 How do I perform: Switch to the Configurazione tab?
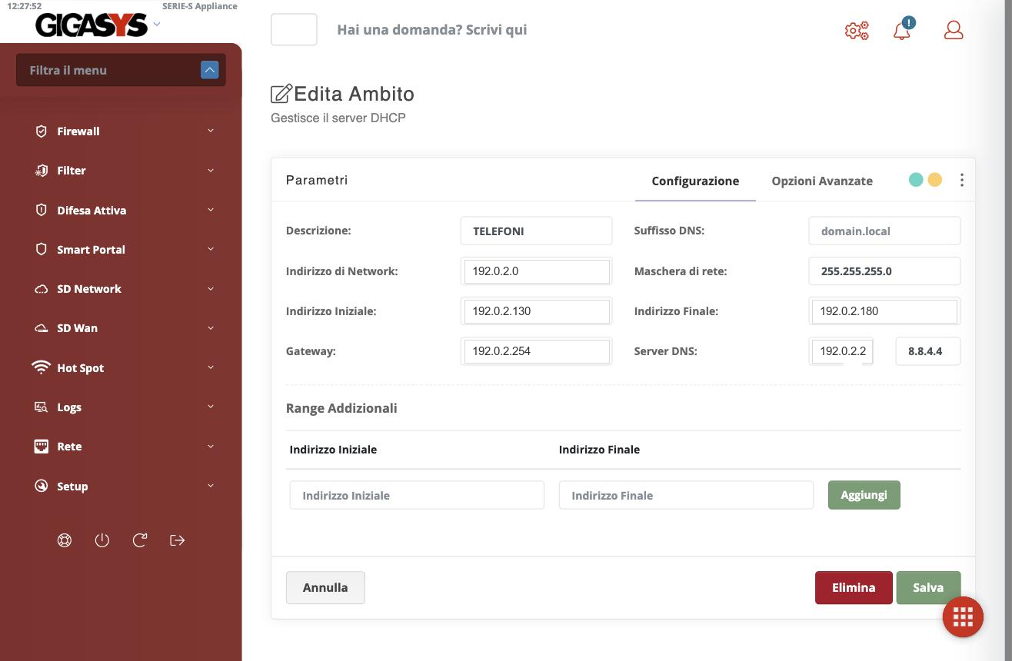695,181
